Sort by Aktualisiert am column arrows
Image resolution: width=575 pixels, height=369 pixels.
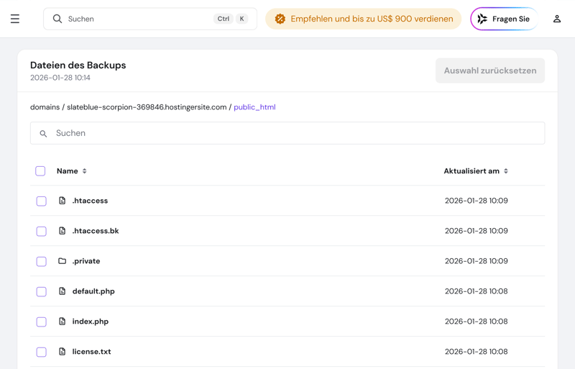[x=506, y=171]
